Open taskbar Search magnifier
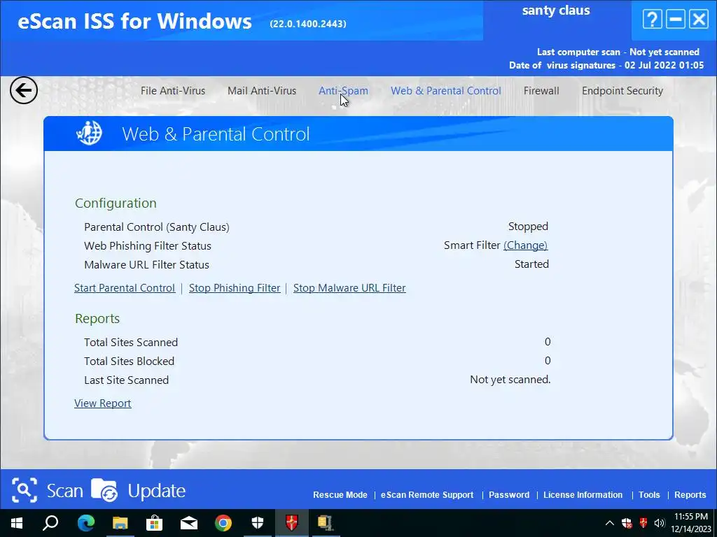 click(50, 523)
